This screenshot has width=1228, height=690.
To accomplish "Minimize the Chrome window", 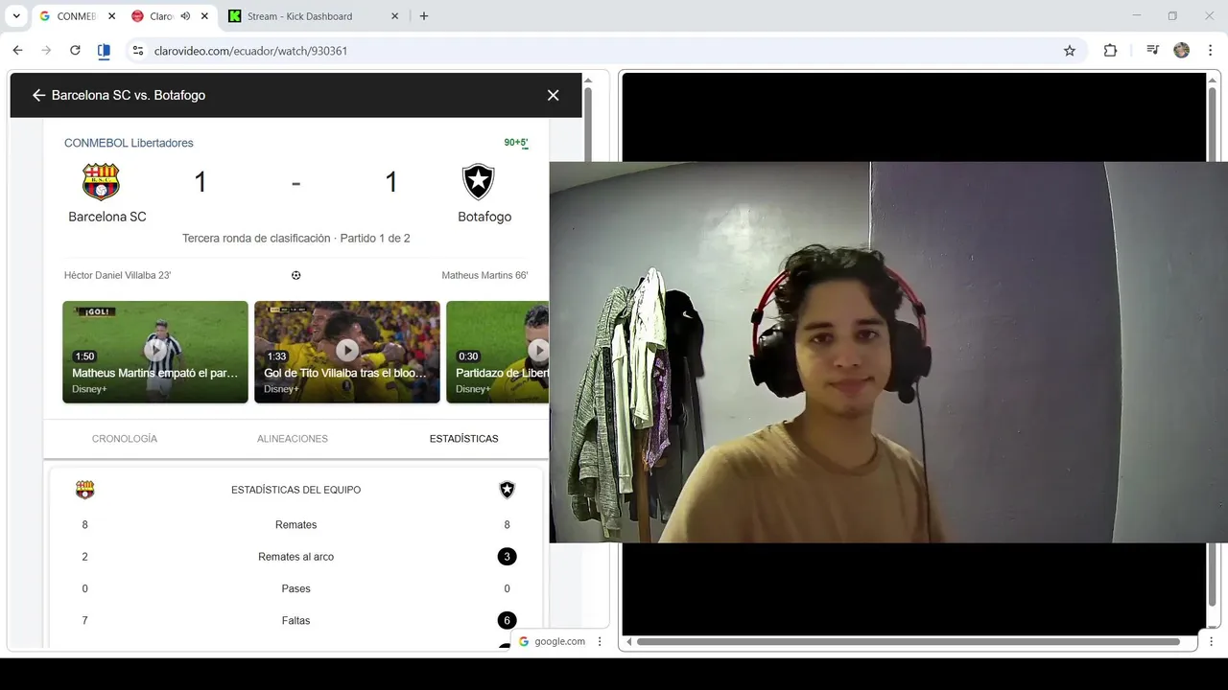I will 1137,16.
